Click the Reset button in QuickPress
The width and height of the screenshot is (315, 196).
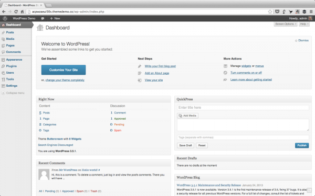pos(202,145)
